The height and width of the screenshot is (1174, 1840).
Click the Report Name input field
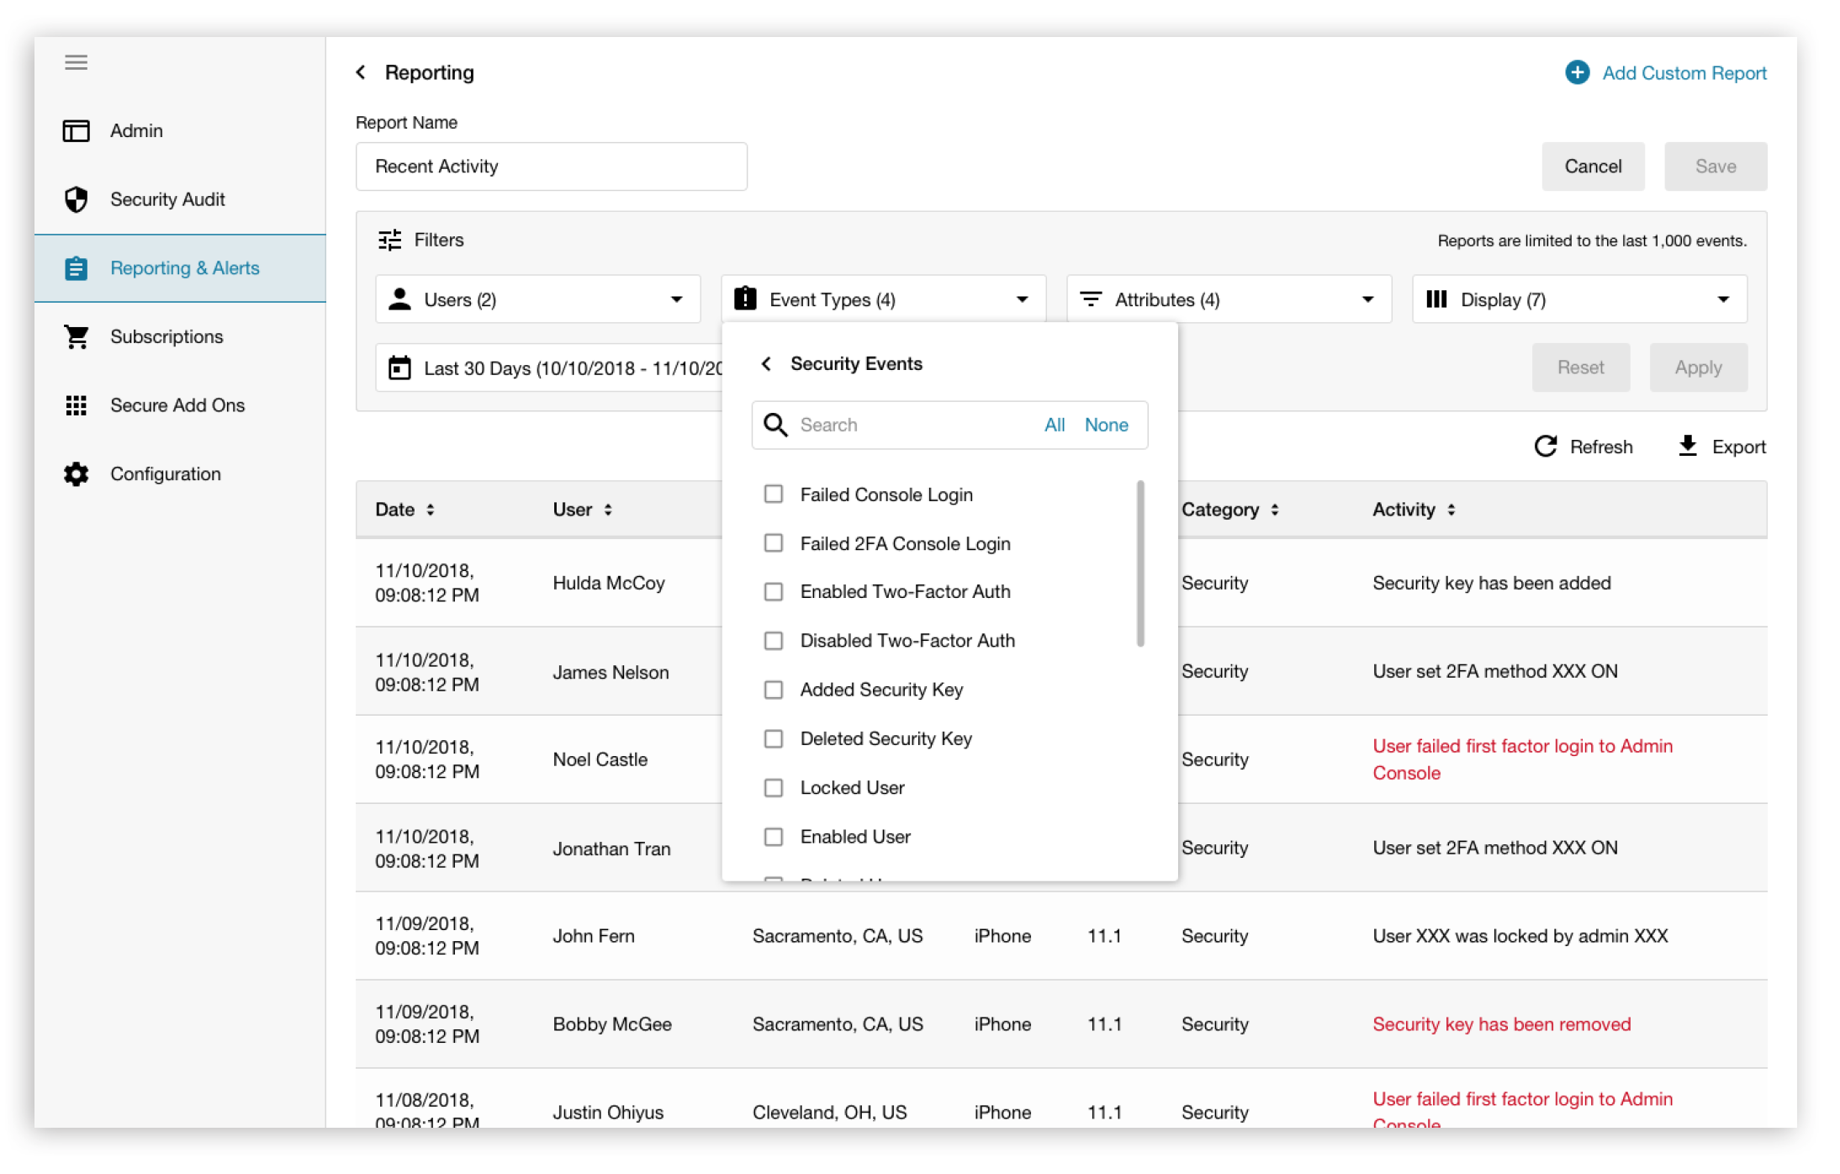pos(551,167)
